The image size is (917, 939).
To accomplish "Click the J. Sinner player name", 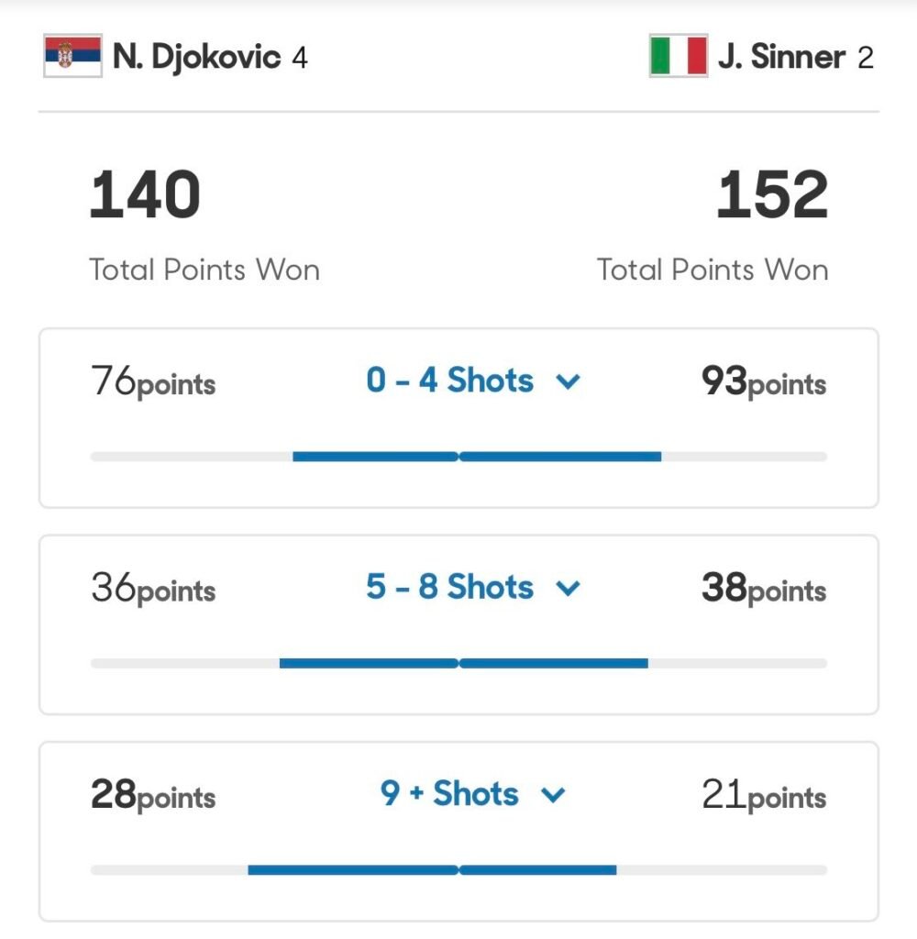I will pyautogui.click(x=781, y=57).
